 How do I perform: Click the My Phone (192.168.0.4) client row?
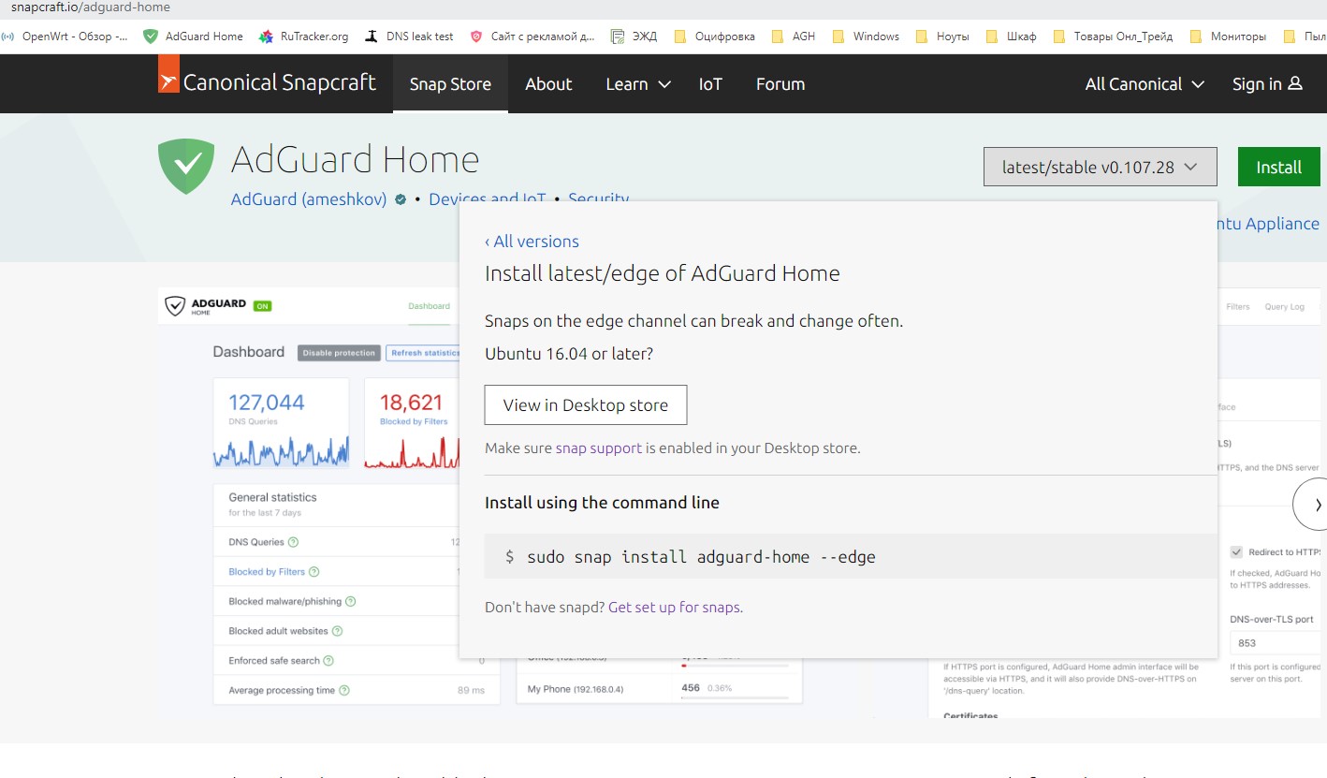pos(660,689)
